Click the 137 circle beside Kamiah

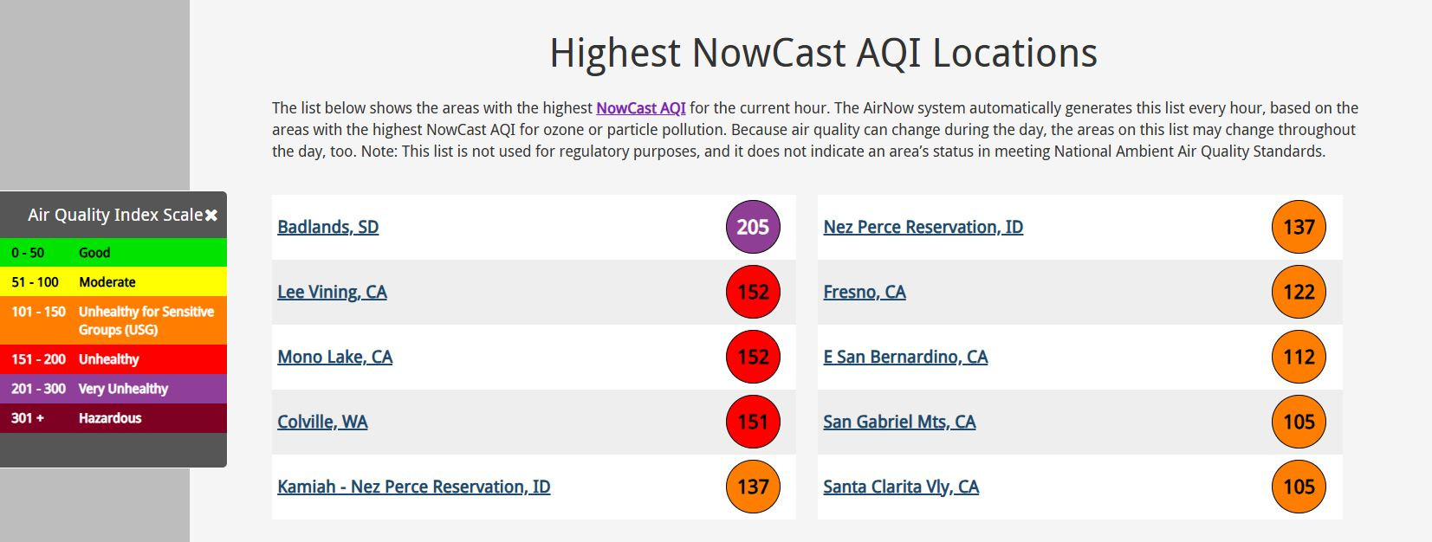[x=753, y=487]
